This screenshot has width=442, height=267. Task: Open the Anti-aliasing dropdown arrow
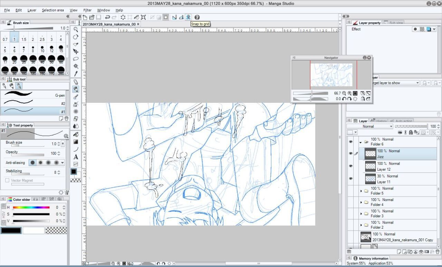point(63,163)
